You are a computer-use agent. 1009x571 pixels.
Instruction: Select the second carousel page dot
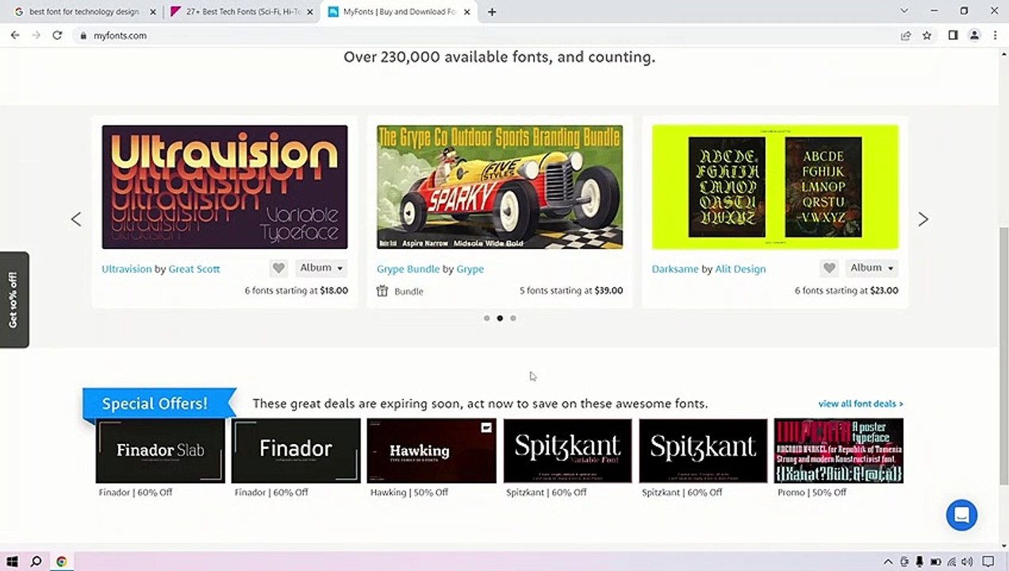pyautogui.click(x=500, y=318)
